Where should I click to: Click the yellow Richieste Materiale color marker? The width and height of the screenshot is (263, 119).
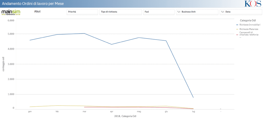[237, 29]
